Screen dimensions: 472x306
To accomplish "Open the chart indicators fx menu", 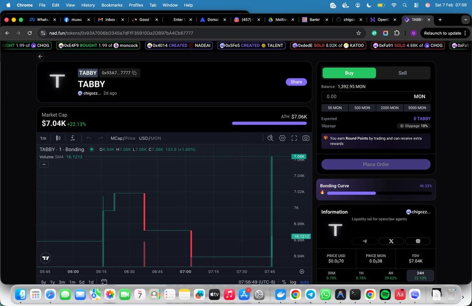I will 73,138.
